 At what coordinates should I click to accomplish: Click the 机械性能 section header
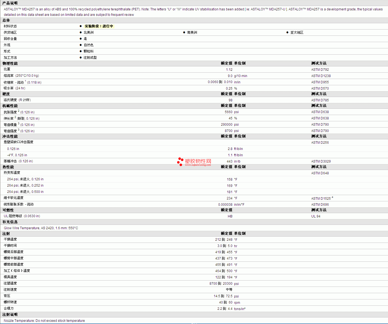10,106
